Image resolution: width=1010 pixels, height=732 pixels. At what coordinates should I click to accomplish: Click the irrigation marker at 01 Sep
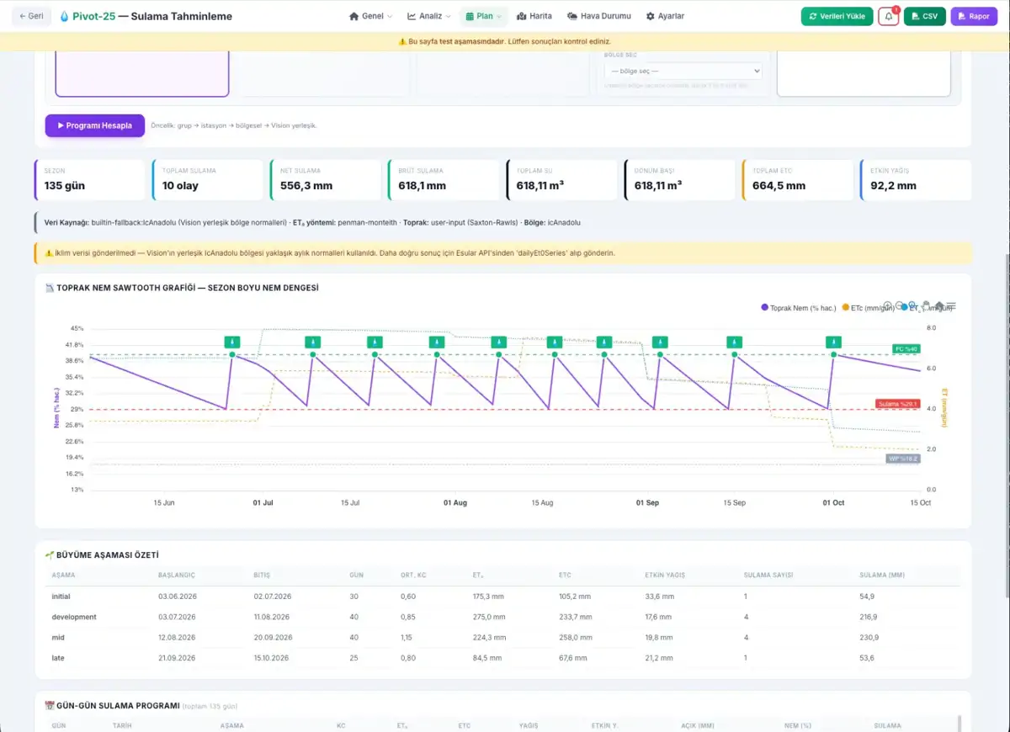coord(661,342)
